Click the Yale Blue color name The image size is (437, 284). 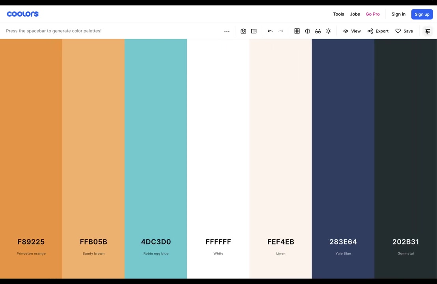pyautogui.click(x=343, y=253)
